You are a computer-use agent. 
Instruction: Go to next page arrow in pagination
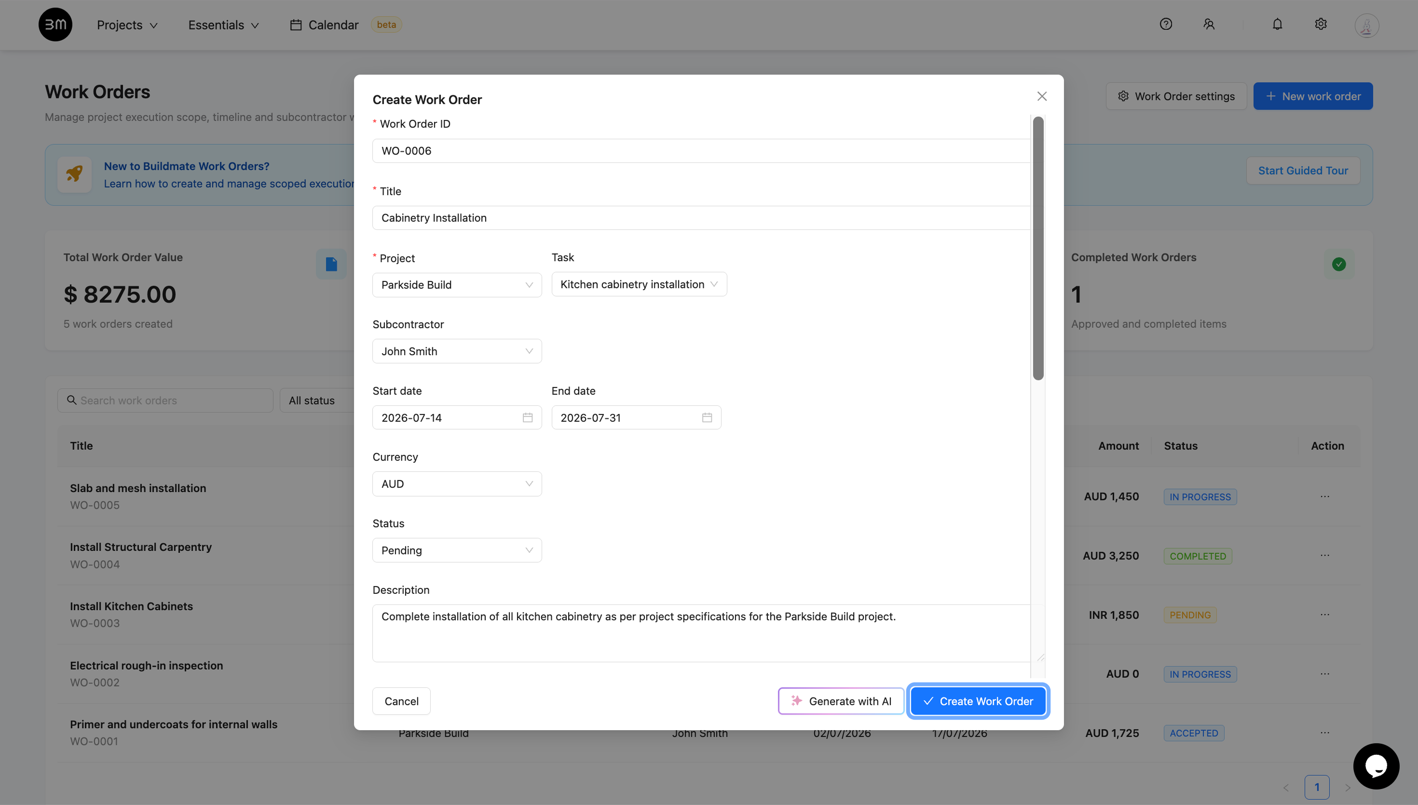(1347, 787)
